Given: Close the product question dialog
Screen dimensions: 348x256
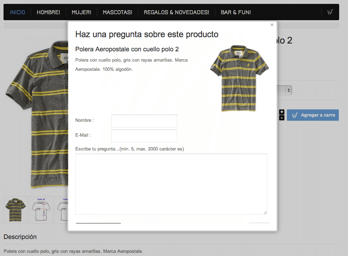Looking at the screenshot, I should [272, 25].
